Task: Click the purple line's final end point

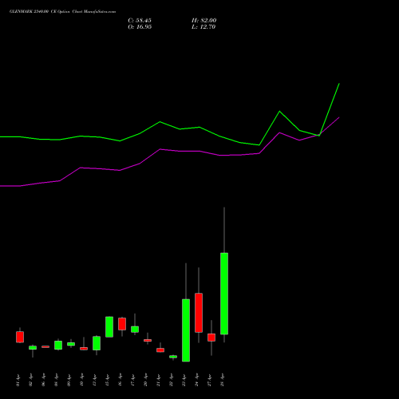Action: 339,117
